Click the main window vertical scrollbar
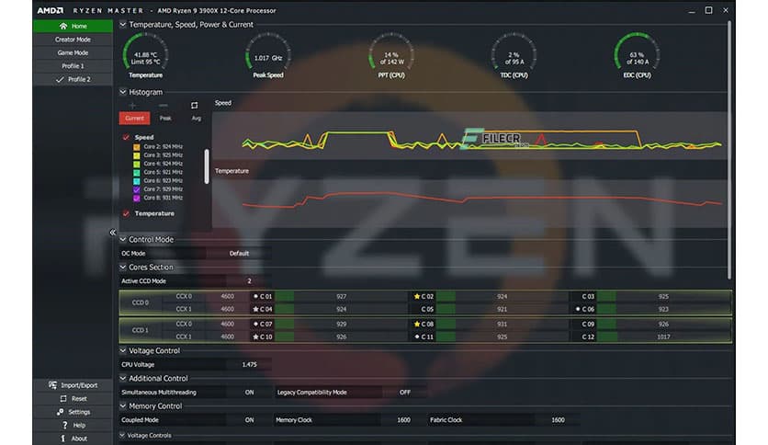This screenshot has height=445, width=768. pos(728,150)
